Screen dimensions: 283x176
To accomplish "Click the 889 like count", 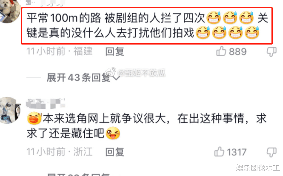I will [238, 52].
